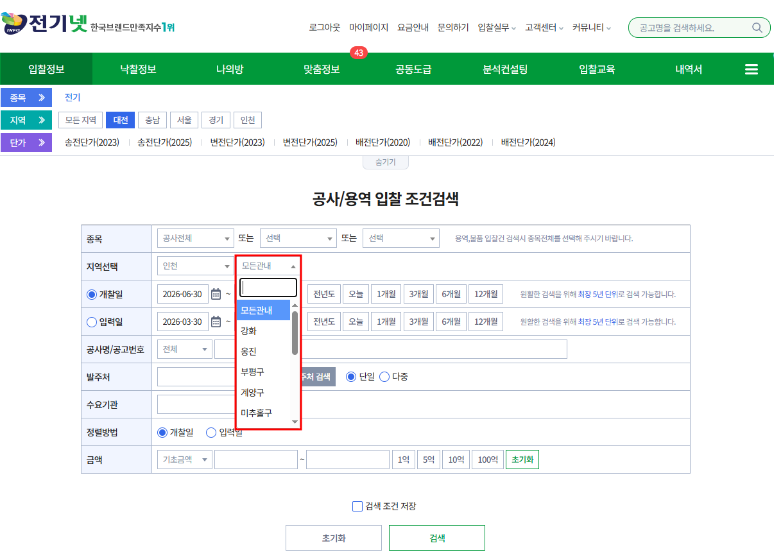Click the bottom 초기화 reset button
Screen dimensions: 774x559
point(334,538)
